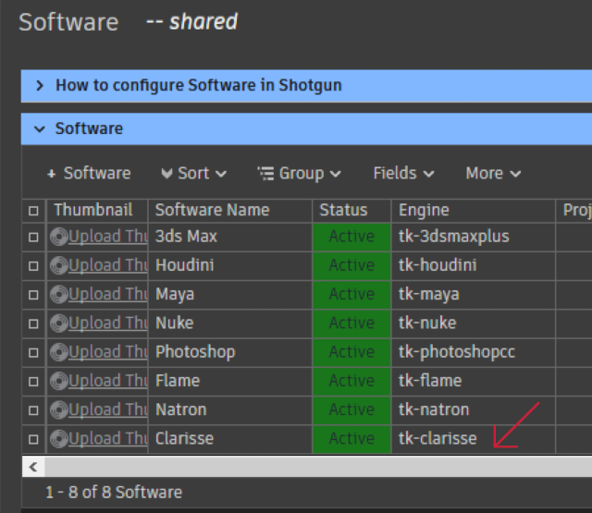Click the horizontal scrollbar track below table
The height and width of the screenshot is (513, 592).
[x=318, y=467]
